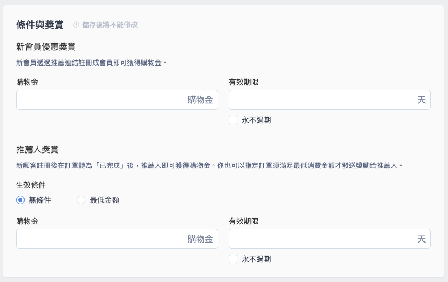
Task: Click the 購物金 suffix in referrer reward field
Action: point(201,239)
